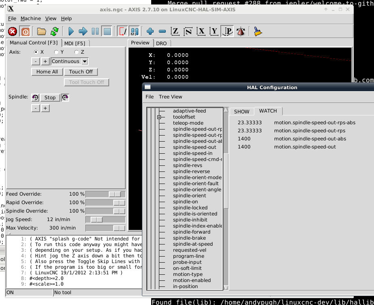Open File menu in HAL Configuration
Image resolution: width=374 pixels, height=305 pixels.
click(x=150, y=97)
